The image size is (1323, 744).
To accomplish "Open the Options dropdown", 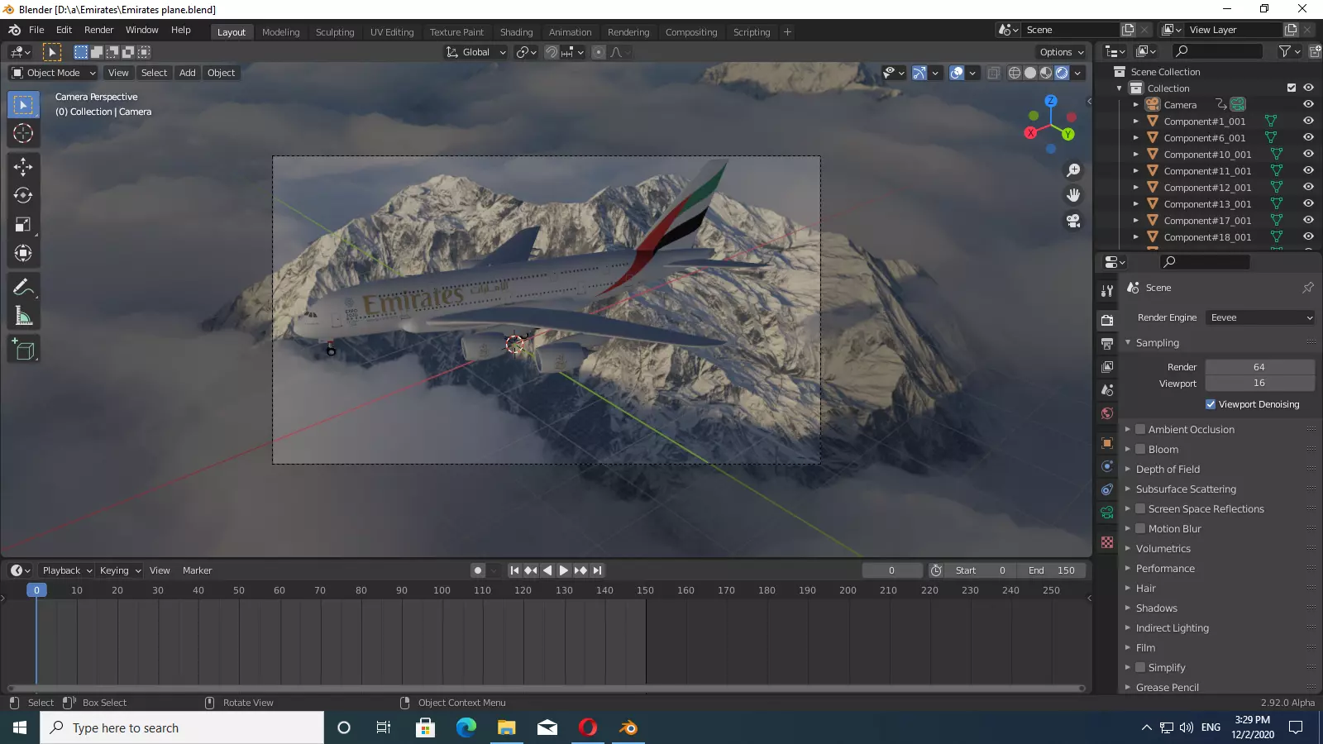I will pyautogui.click(x=1062, y=52).
